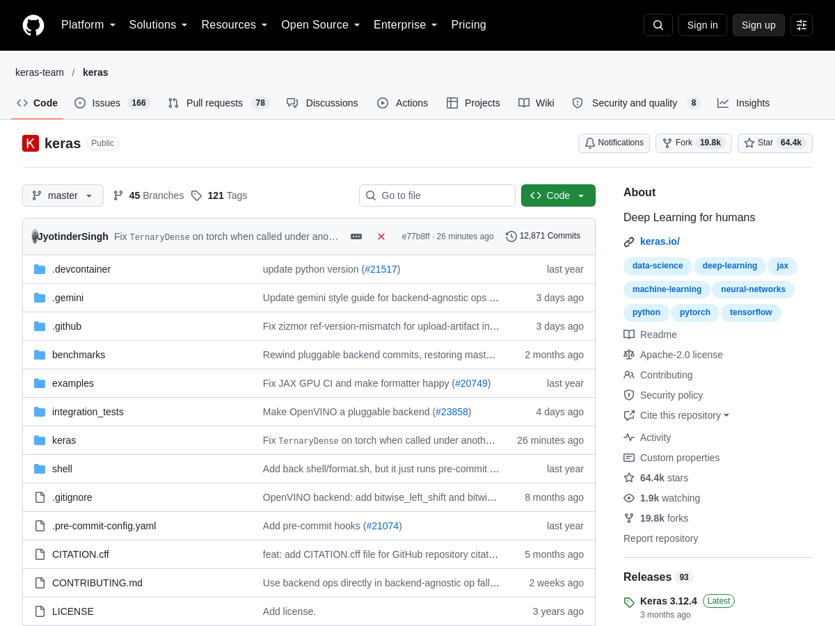The width and height of the screenshot is (835, 626).
Task: Click the GitHub logo icon
Action: 33,25
